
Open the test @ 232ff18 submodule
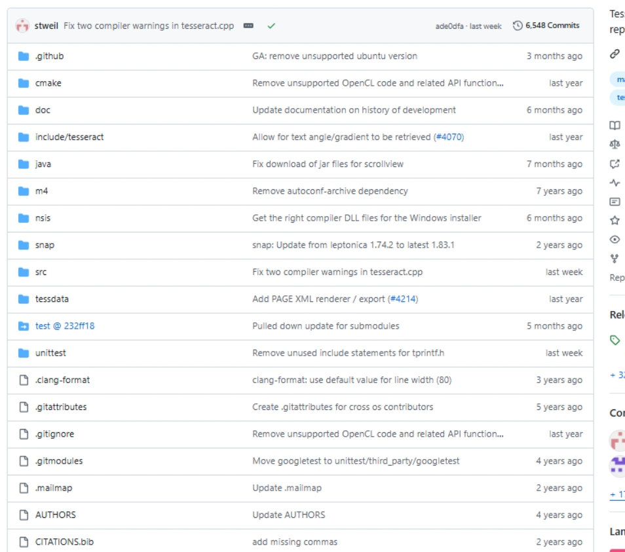(65, 326)
